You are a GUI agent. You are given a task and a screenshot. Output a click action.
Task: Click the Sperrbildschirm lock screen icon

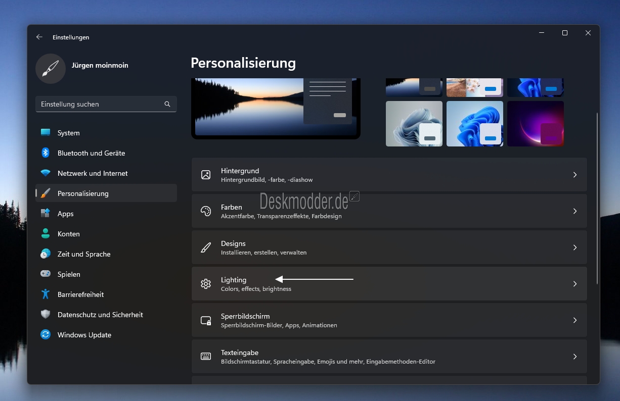point(206,320)
